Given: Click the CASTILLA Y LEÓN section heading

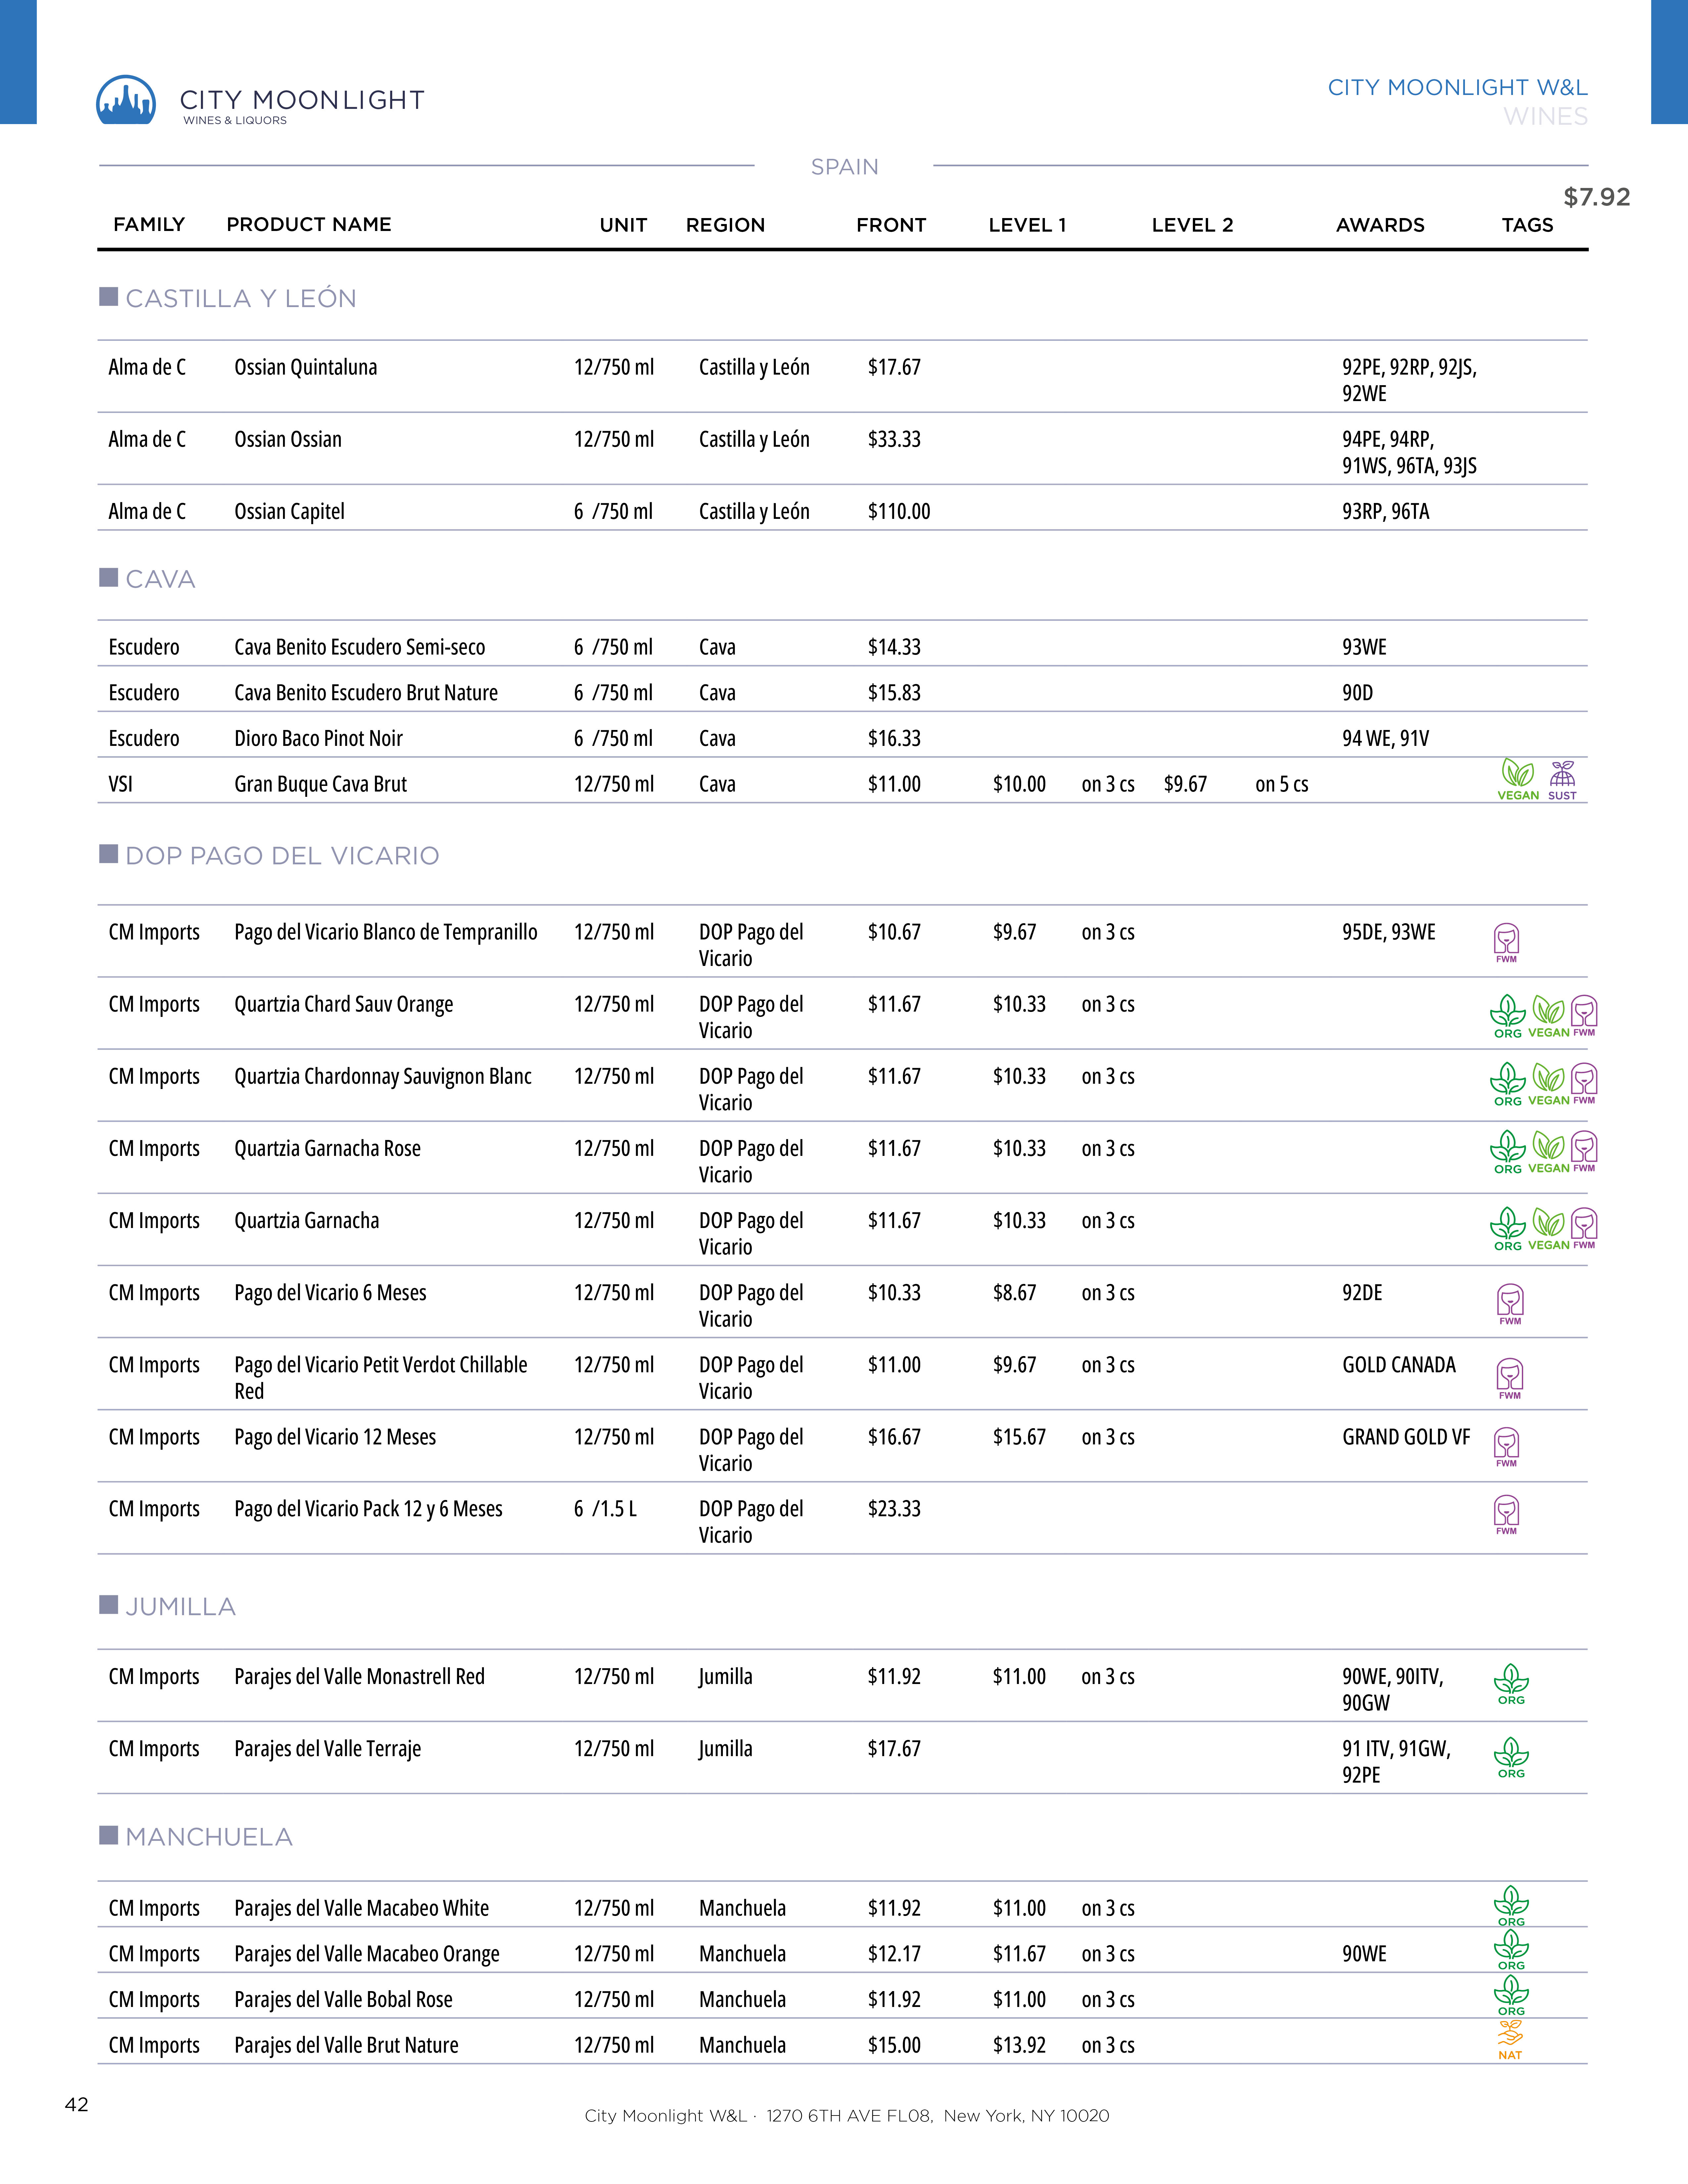Looking at the screenshot, I should (x=241, y=298).
